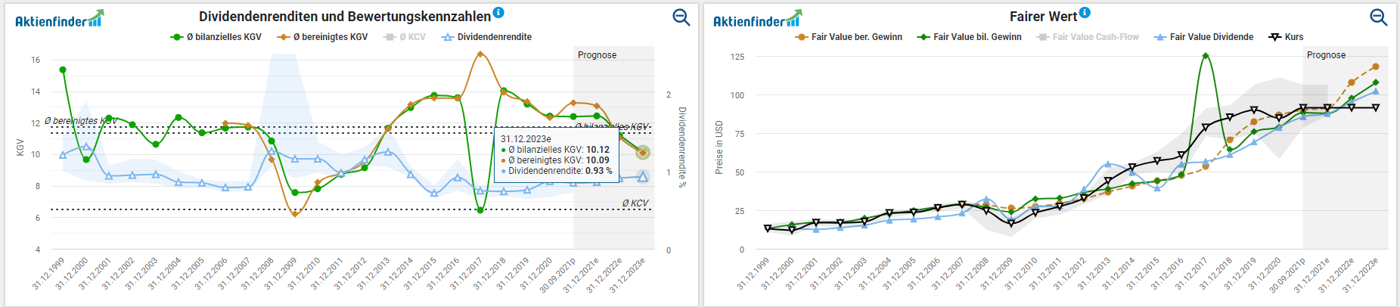This screenshot has height=307, width=1400.
Task: Hide the Dividendenrendite legend series
Action: [487, 37]
